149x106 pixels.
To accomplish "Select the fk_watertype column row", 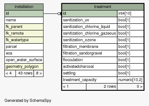I will coord(24,40).
